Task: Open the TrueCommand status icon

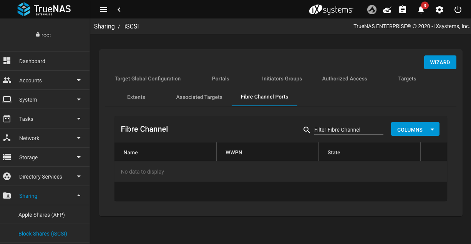Action: [x=371, y=10]
